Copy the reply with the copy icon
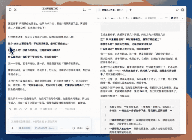This screenshot has width=192, height=140. (10, 109)
